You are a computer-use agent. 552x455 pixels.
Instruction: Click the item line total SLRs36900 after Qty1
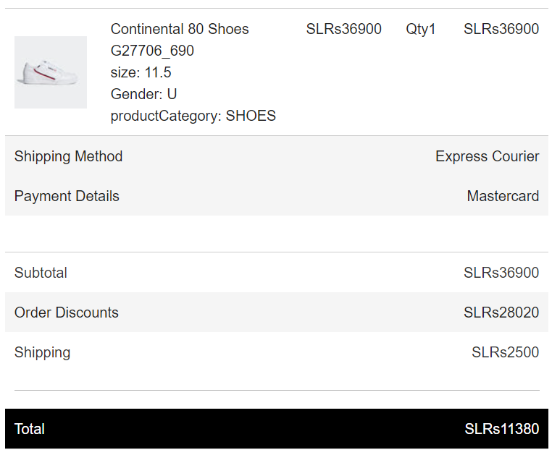(x=501, y=29)
